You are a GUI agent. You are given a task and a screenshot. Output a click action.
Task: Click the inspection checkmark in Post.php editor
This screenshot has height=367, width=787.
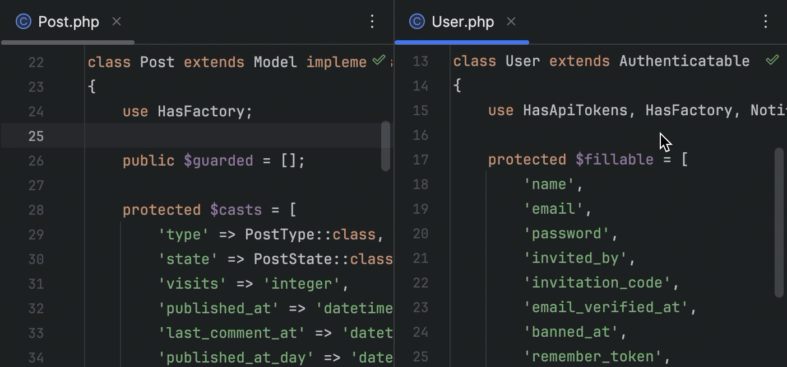click(x=379, y=59)
